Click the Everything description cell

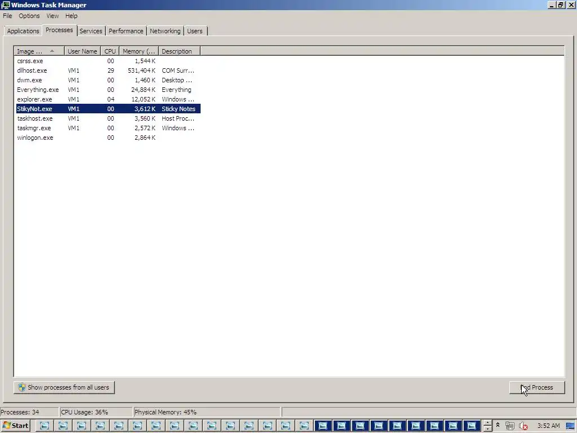point(176,90)
